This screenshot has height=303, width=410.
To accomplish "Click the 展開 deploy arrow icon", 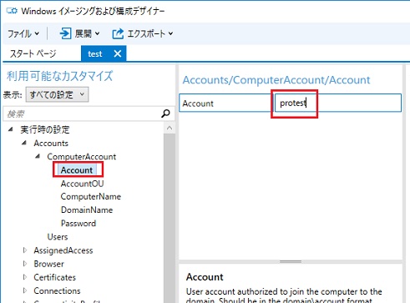I will coord(65,33).
